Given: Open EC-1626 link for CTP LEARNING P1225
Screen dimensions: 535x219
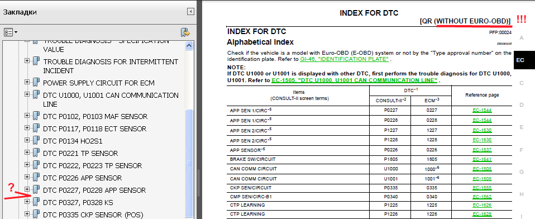Looking at the screenshot, I should point(482,206).
